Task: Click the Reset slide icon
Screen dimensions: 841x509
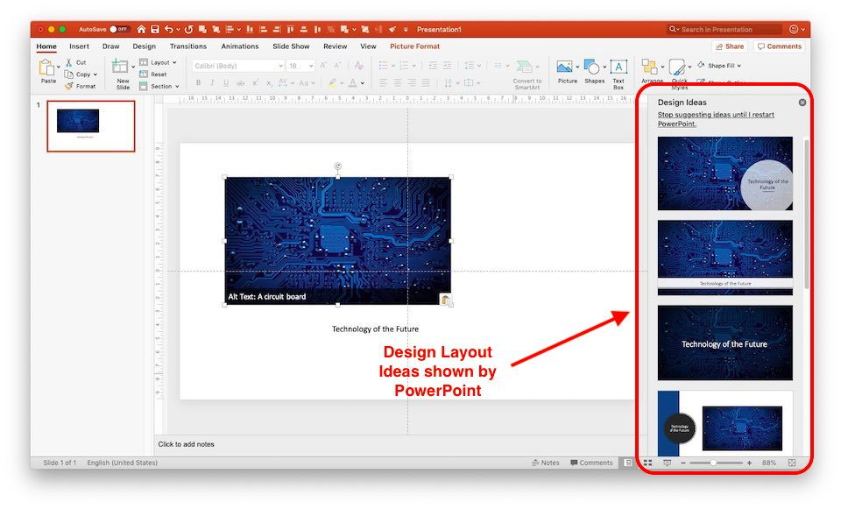Action: pyautogui.click(x=144, y=74)
